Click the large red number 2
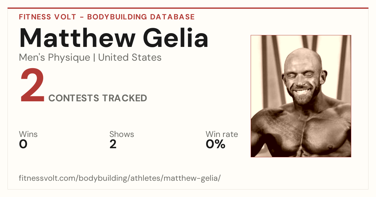The image size is (376, 197). [x=32, y=86]
